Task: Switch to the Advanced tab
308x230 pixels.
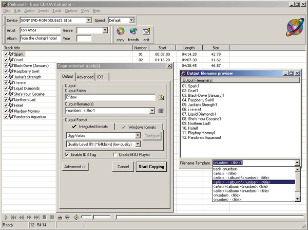Action: click(85, 77)
